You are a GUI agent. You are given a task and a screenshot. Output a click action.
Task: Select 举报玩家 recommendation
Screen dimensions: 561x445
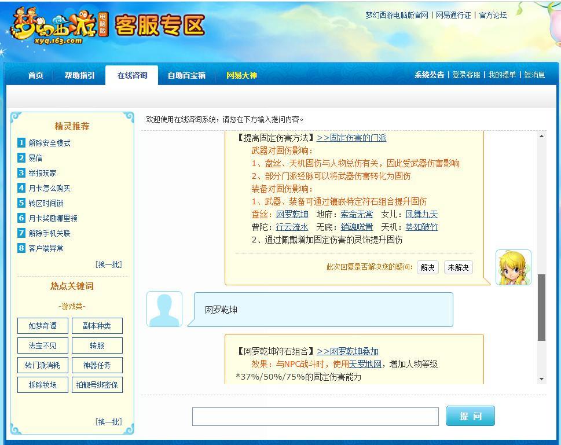42,173
